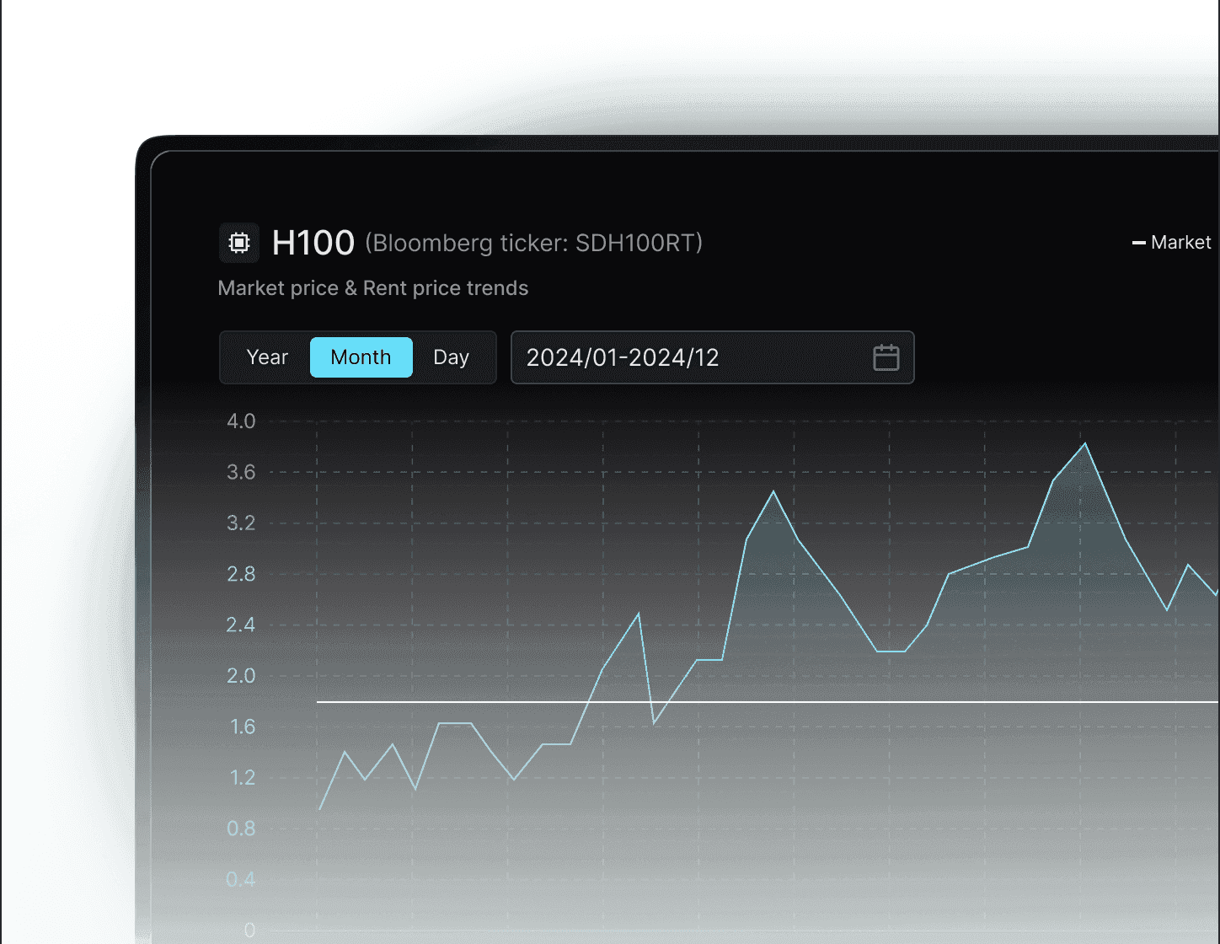This screenshot has height=944, width=1220.
Task: Select the Month view tab
Action: pyautogui.click(x=361, y=357)
